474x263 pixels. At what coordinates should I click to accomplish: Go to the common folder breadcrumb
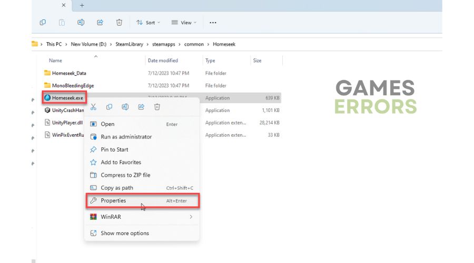click(194, 44)
